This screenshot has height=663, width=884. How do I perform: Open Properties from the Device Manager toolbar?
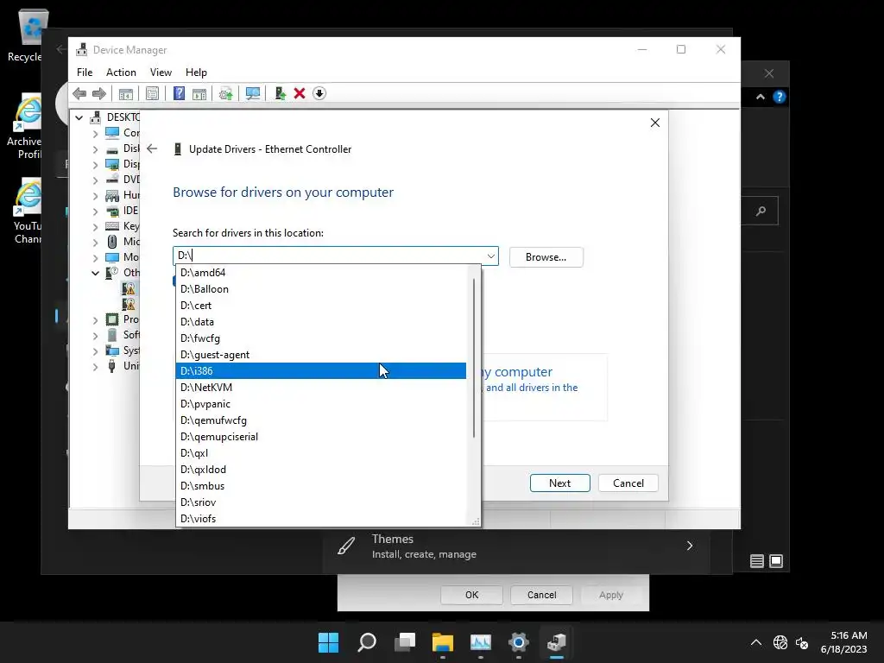point(152,93)
